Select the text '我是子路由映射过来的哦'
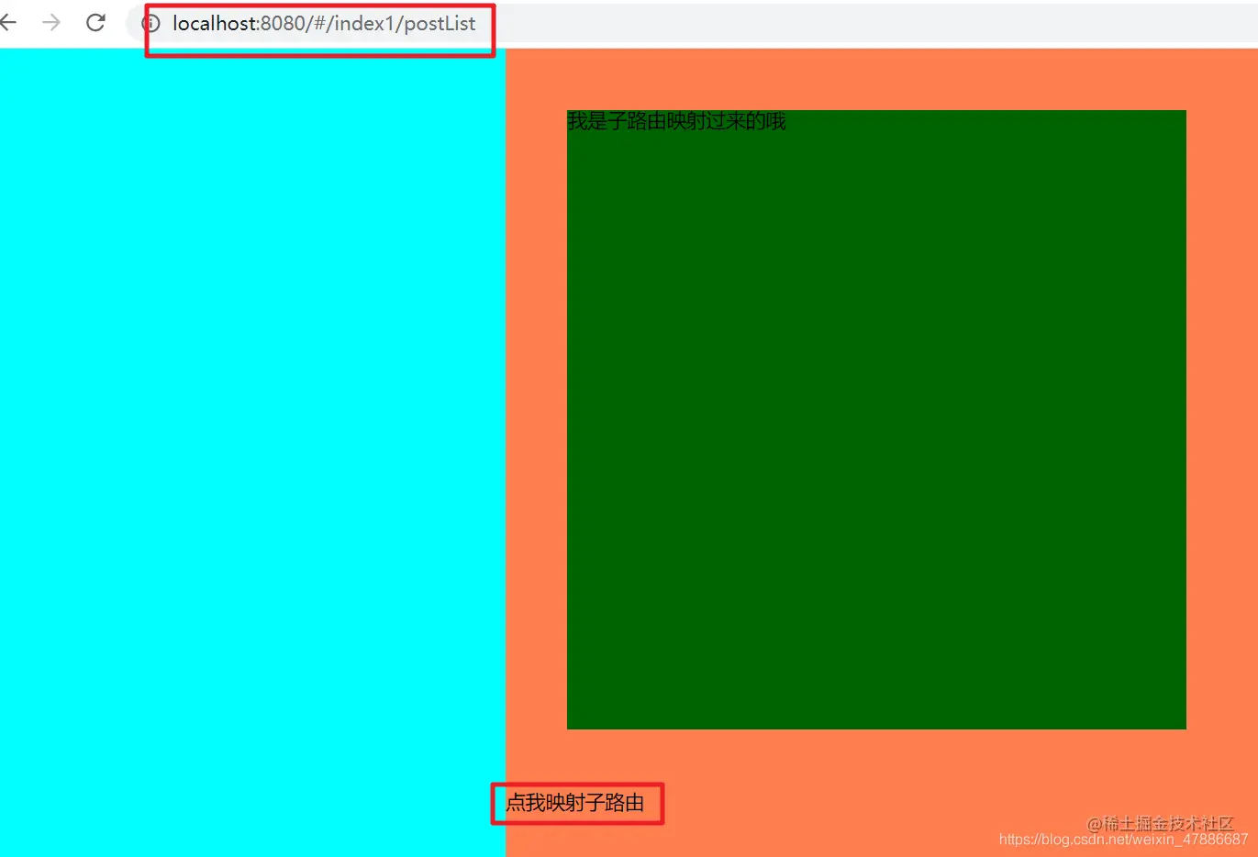 [676, 121]
